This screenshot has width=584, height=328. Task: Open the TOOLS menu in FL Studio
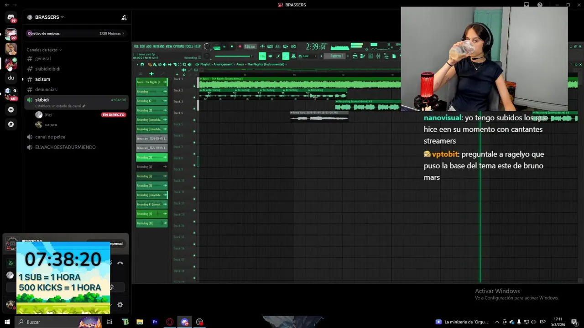pyautogui.click(x=189, y=46)
